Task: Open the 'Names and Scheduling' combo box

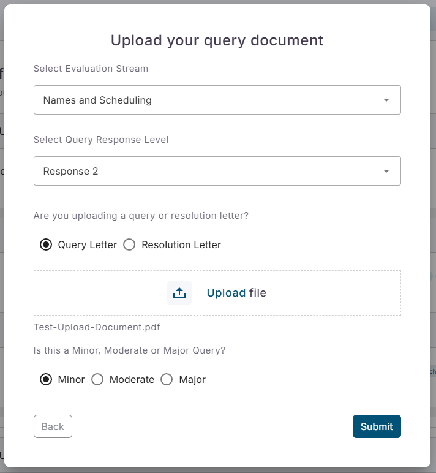Action: tap(208, 100)
